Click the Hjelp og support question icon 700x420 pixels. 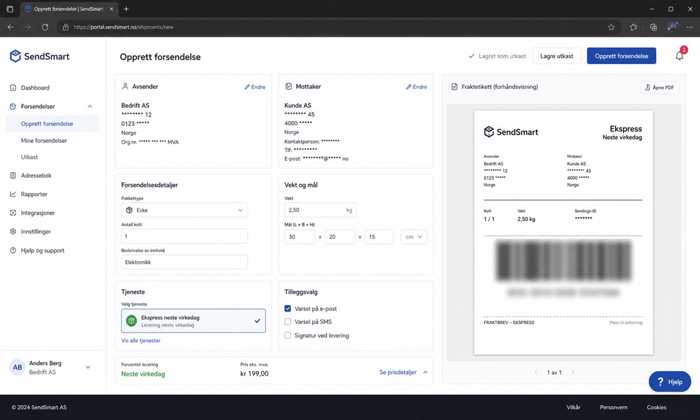pos(13,250)
